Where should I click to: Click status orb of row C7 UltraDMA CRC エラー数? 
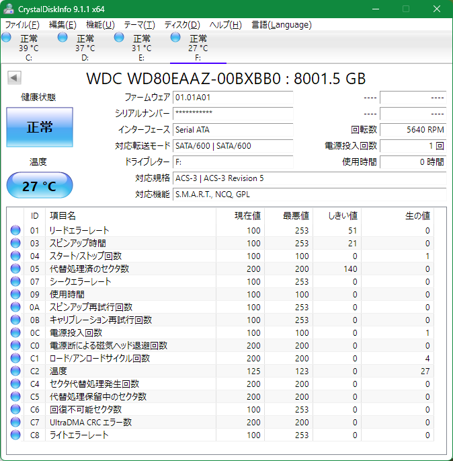(x=15, y=422)
